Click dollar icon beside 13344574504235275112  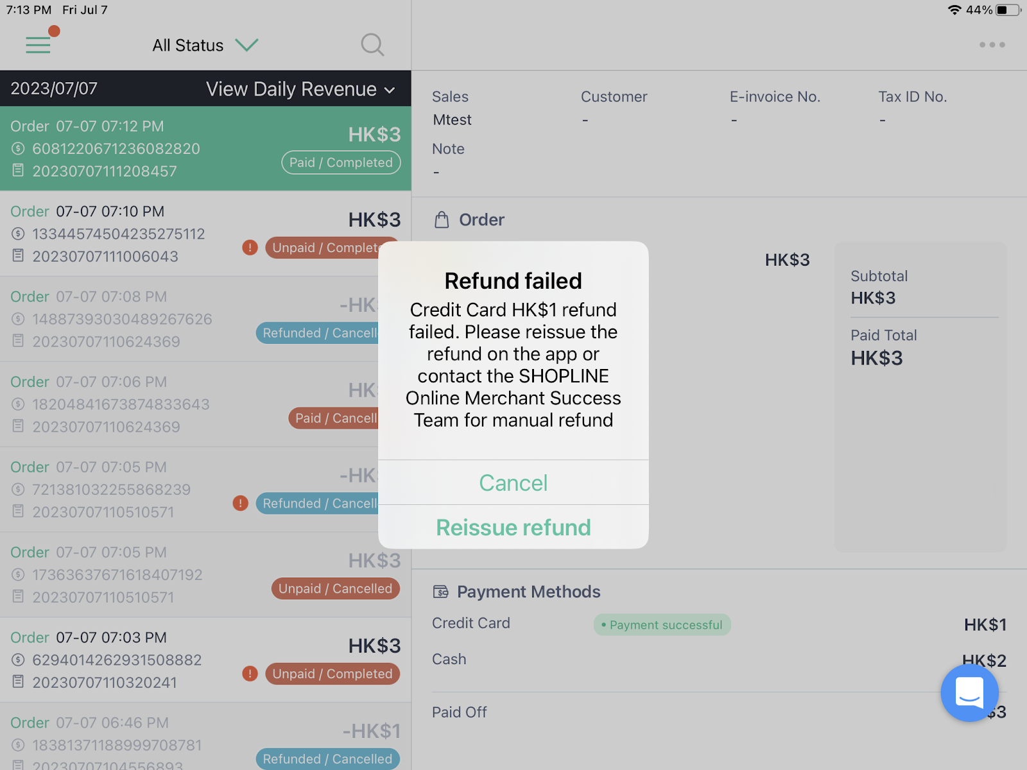[19, 234]
